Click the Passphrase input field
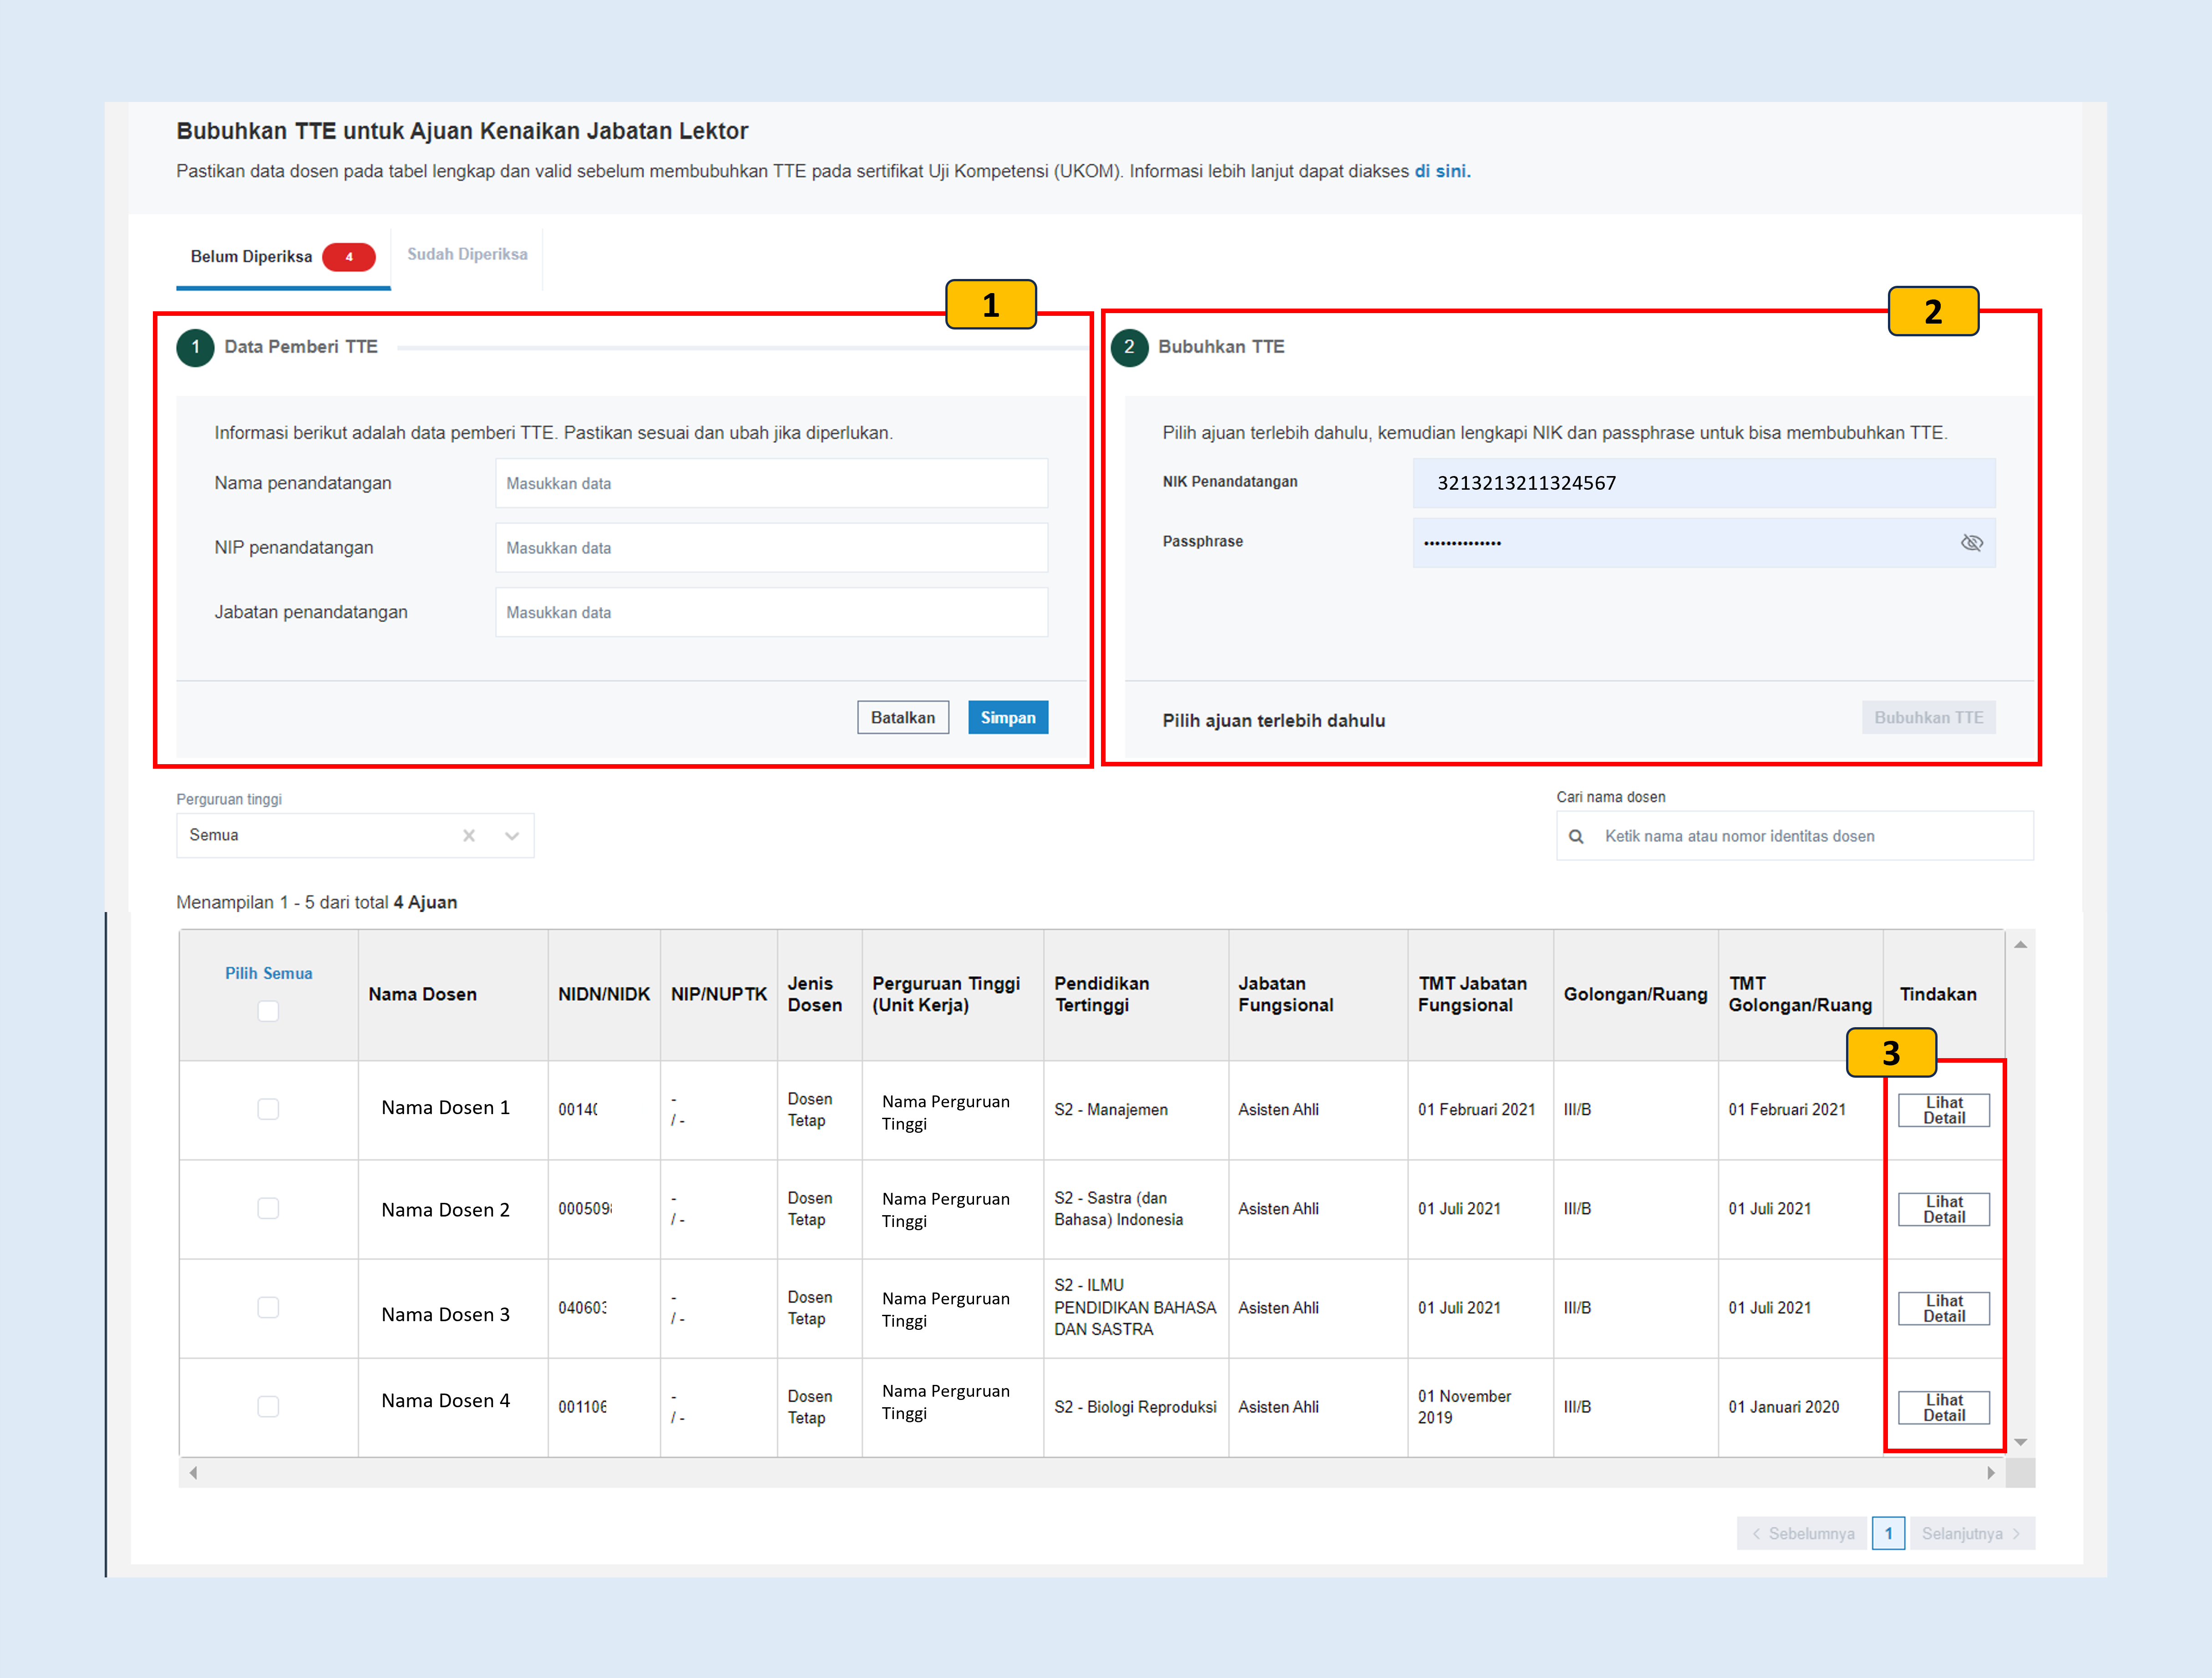Viewport: 2212px width, 1678px height. 1703,543
